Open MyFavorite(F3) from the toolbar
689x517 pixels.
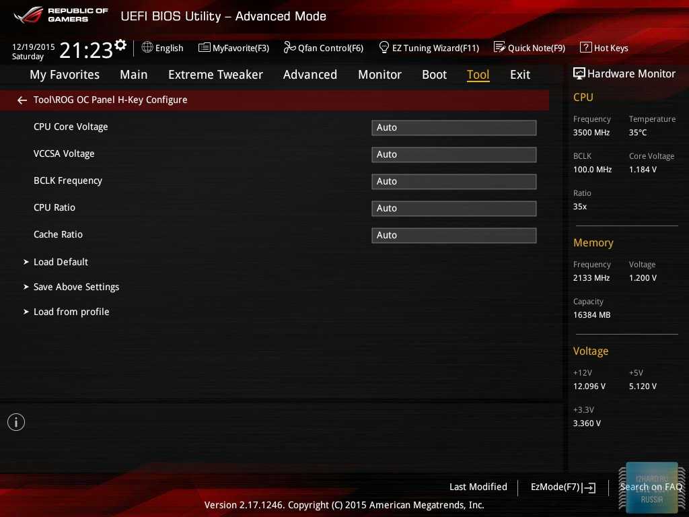[233, 48]
